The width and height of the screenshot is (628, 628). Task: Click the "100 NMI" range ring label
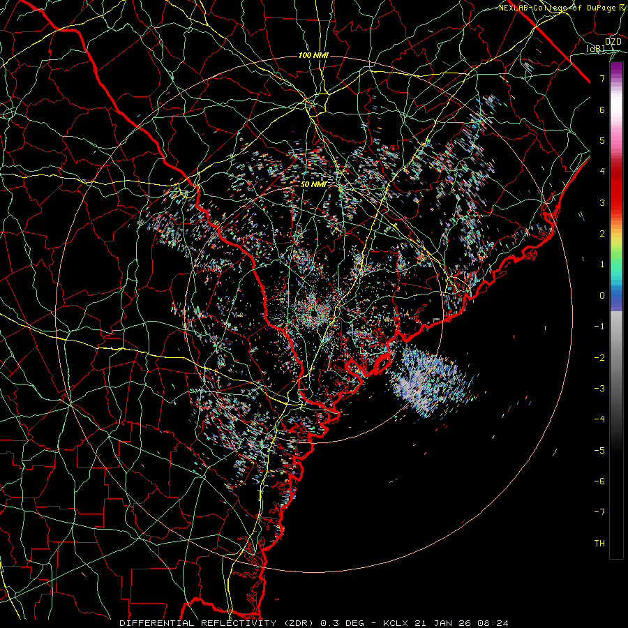[x=313, y=55]
